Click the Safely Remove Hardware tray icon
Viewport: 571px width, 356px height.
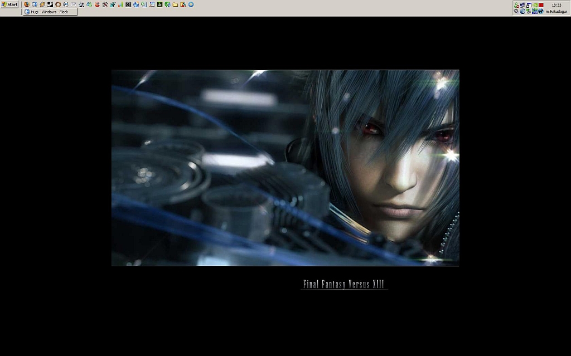[529, 11]
